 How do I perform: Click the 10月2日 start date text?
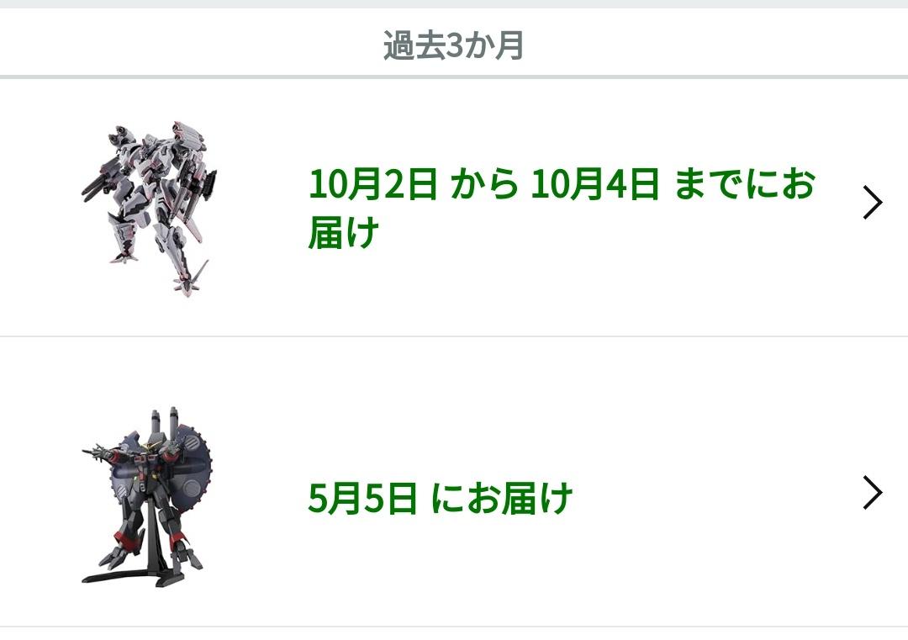coord(372,184)
